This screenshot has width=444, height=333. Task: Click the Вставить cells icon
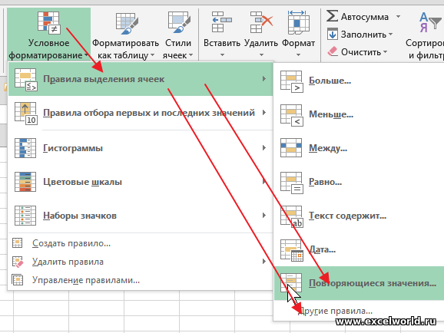[x=222, y=22]
